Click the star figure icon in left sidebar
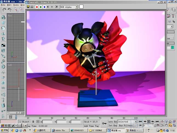The image size is (177, 133). pos(3,39)
